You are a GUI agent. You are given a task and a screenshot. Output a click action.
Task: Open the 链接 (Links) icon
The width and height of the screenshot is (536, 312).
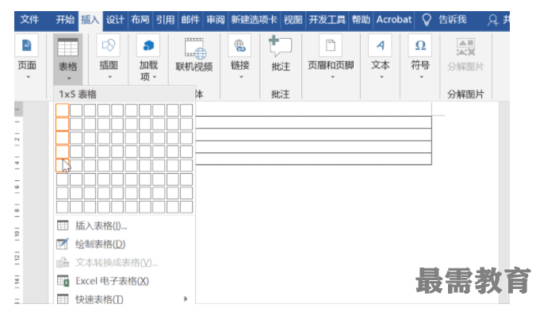click(239, 45)
